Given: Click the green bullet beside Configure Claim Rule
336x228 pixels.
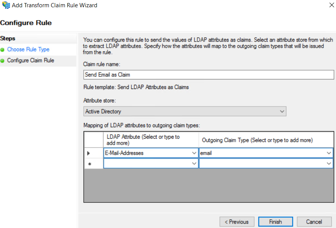Looking at the screenshot, I should pos(3,61).
